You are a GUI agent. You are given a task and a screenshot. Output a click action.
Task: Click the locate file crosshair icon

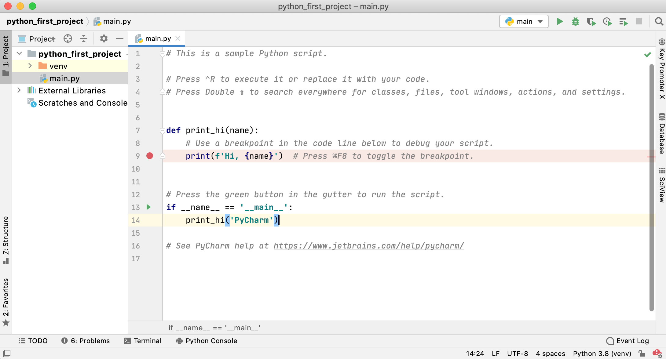point(68,39)
